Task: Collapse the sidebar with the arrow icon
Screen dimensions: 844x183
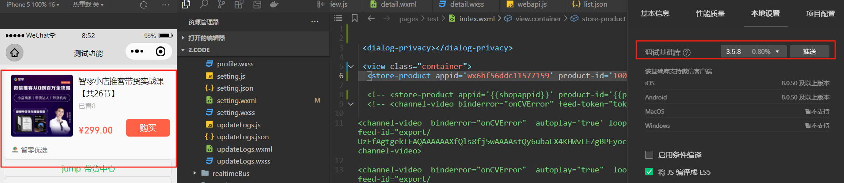Action: point(321,4)
